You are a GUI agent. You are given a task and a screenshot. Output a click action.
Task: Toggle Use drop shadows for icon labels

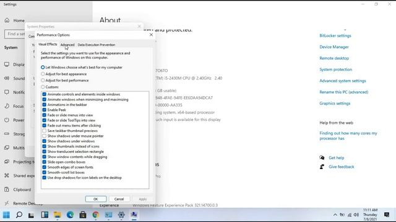(45, 178)
